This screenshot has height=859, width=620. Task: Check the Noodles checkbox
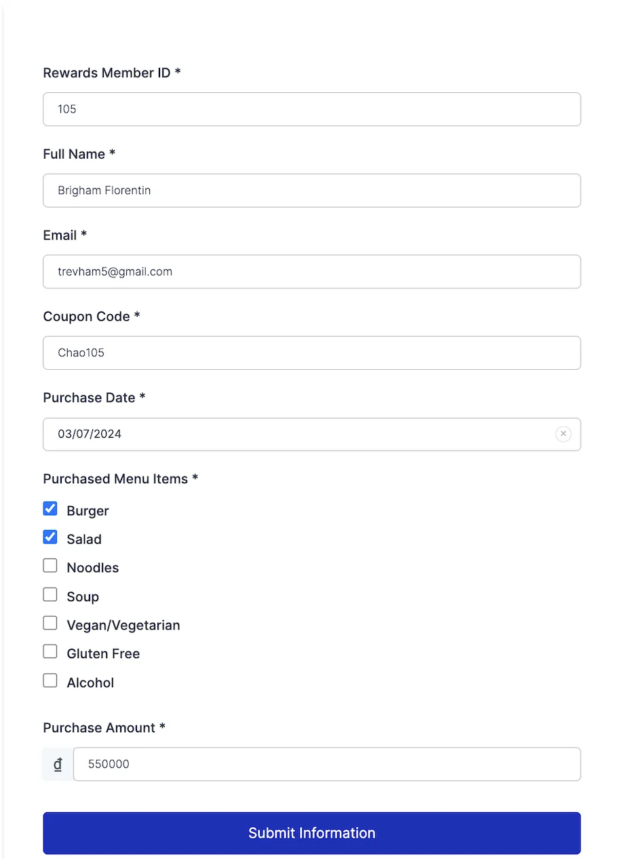[x=50, y=566]
